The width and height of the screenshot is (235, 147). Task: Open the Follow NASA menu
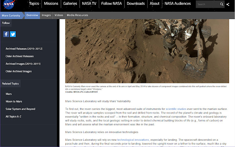pos(112,3)
